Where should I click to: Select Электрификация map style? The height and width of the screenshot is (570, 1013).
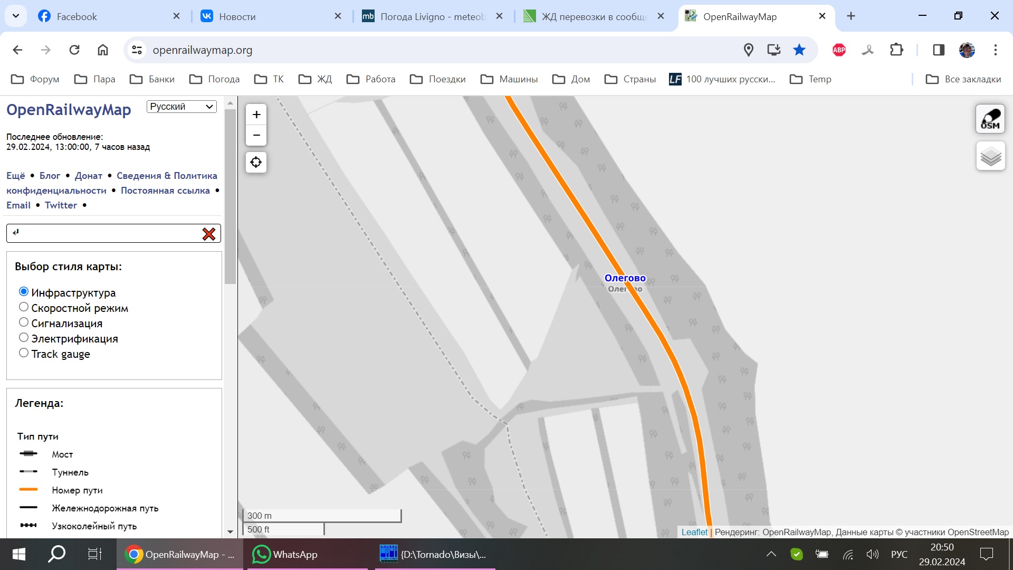[x=24, y=338]
